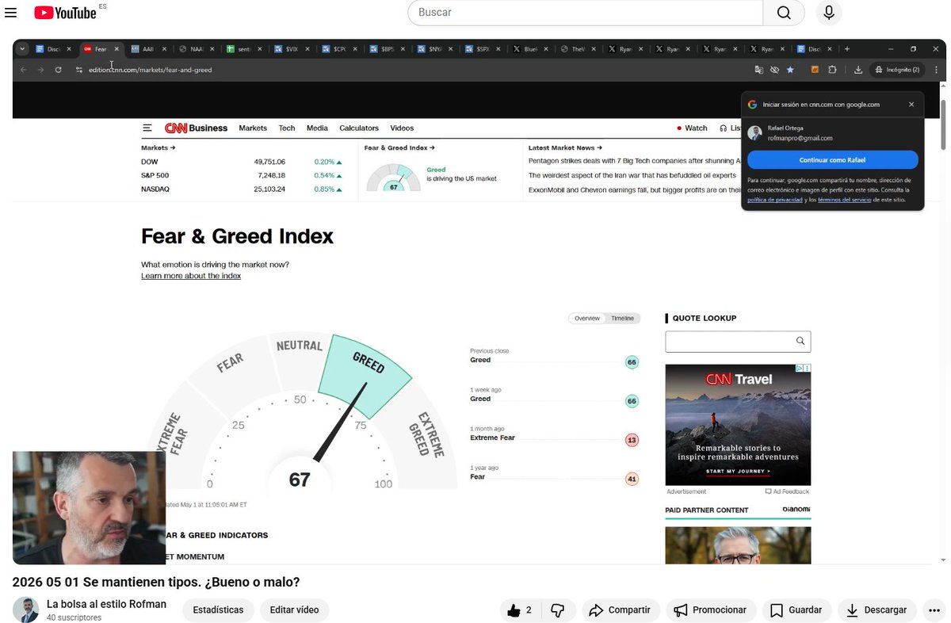The image size is (951, 623).
Task: Click the CNN Watch live link
Action: pyautogui.click(x=692, y=128)
